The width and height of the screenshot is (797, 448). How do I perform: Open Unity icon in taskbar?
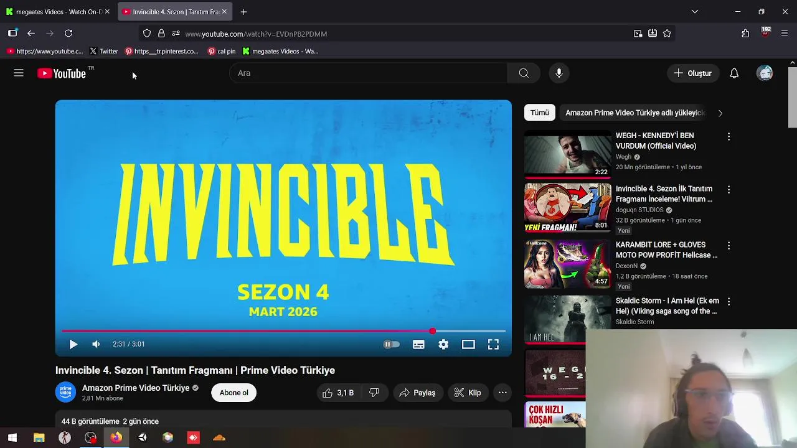[142, 437]
